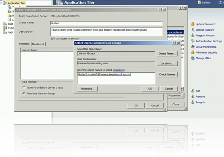Click the User or Group column header

tap(47, 50)
